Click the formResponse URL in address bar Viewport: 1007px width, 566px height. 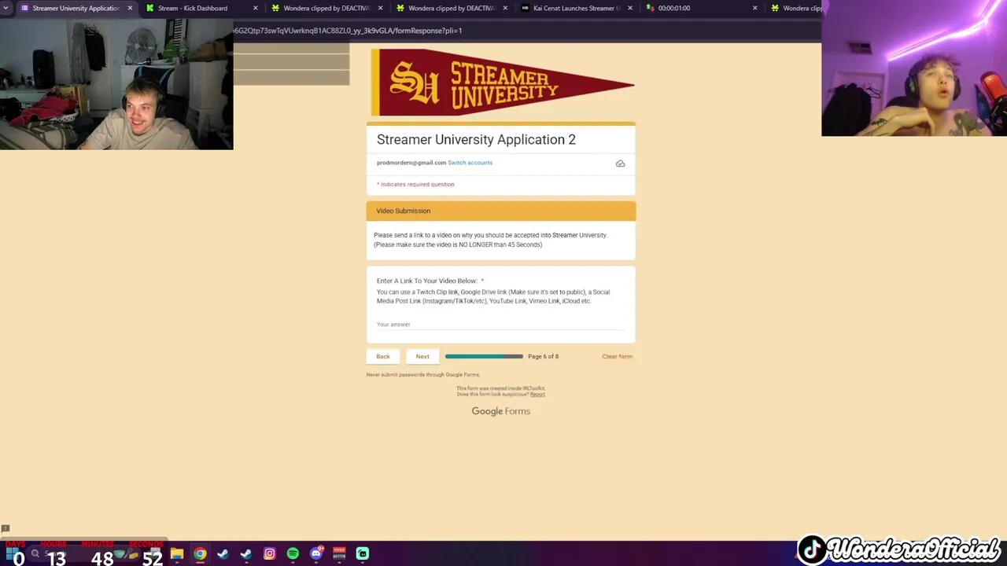click(x=347, y=31)
